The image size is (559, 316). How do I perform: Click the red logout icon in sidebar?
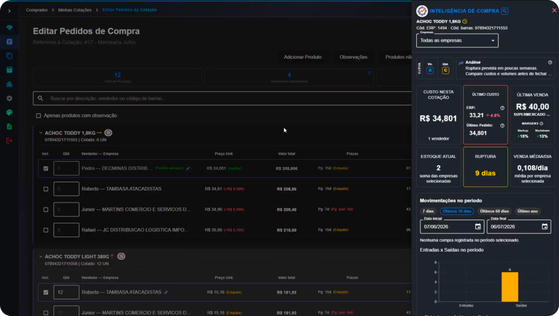[9, 141]
